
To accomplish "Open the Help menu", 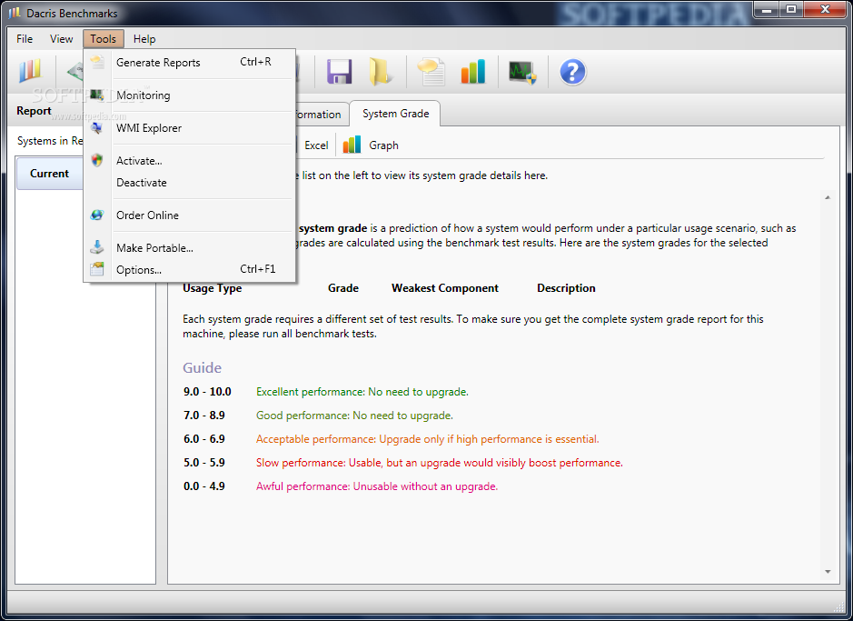I will [144, 39].
